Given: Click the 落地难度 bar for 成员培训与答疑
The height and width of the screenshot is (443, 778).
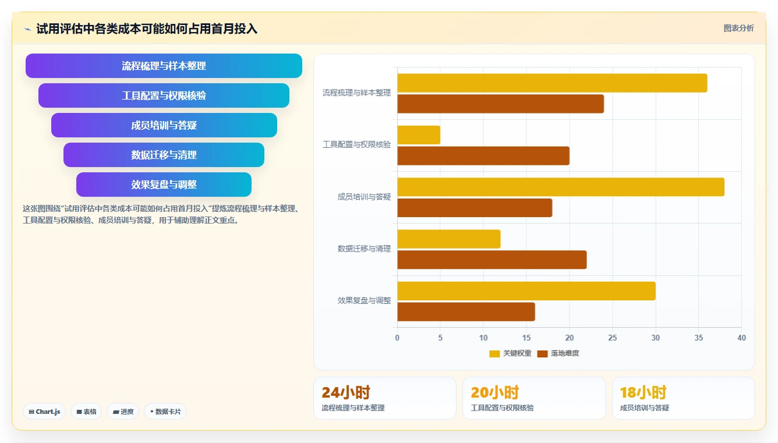Looking at the screenshot, I should pyautogui.click(x=475, y=208).
